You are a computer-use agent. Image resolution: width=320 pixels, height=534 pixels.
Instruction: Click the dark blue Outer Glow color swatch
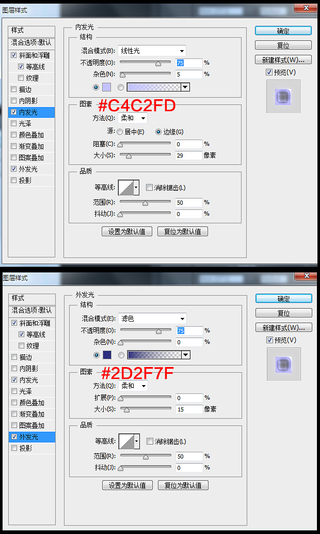(x=107, y=355)
